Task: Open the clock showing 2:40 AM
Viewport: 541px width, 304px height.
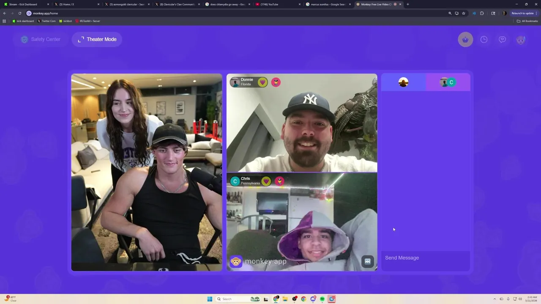Action: click(531, 299)
